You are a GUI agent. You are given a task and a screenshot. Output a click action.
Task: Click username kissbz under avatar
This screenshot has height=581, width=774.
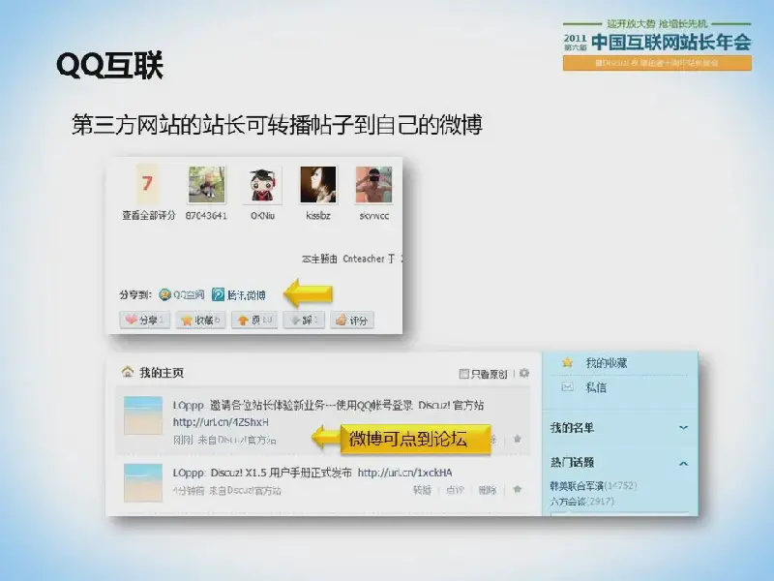318,216
